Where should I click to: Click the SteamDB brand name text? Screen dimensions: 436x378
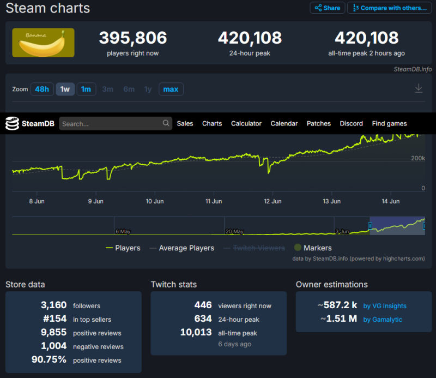click(x=38, y=124)
